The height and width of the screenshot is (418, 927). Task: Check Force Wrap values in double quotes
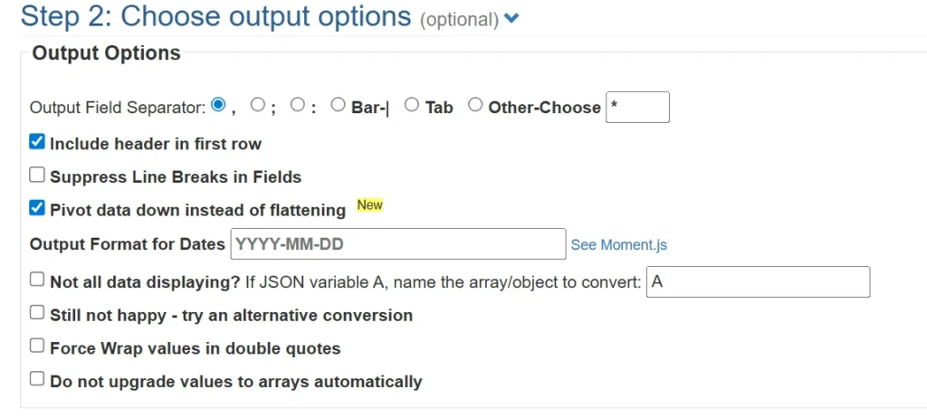pyautogui.click(x=37, y=346)
